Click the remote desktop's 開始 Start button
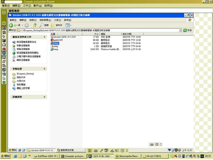The image size is (213, 160). [x=12, y=150]
